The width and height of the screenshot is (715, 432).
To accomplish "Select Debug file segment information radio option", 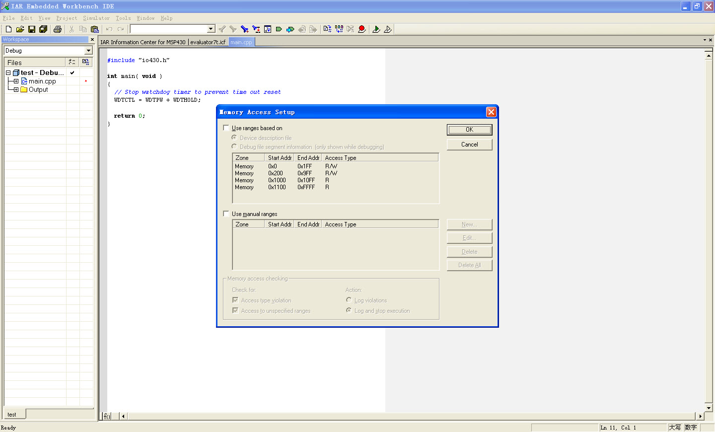I will [x=234, y=146].
